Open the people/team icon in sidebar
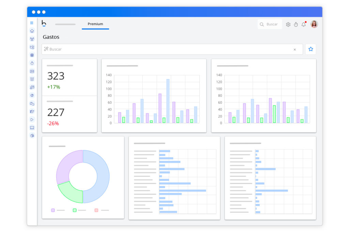Screen dimensions: 349x234 [x=32, y=39]
